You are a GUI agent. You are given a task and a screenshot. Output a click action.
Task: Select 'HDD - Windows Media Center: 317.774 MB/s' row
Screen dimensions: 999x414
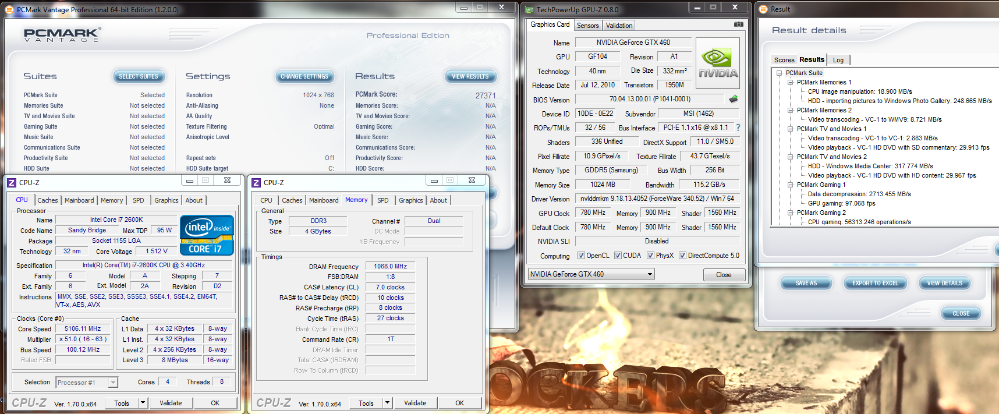[870, 166]
